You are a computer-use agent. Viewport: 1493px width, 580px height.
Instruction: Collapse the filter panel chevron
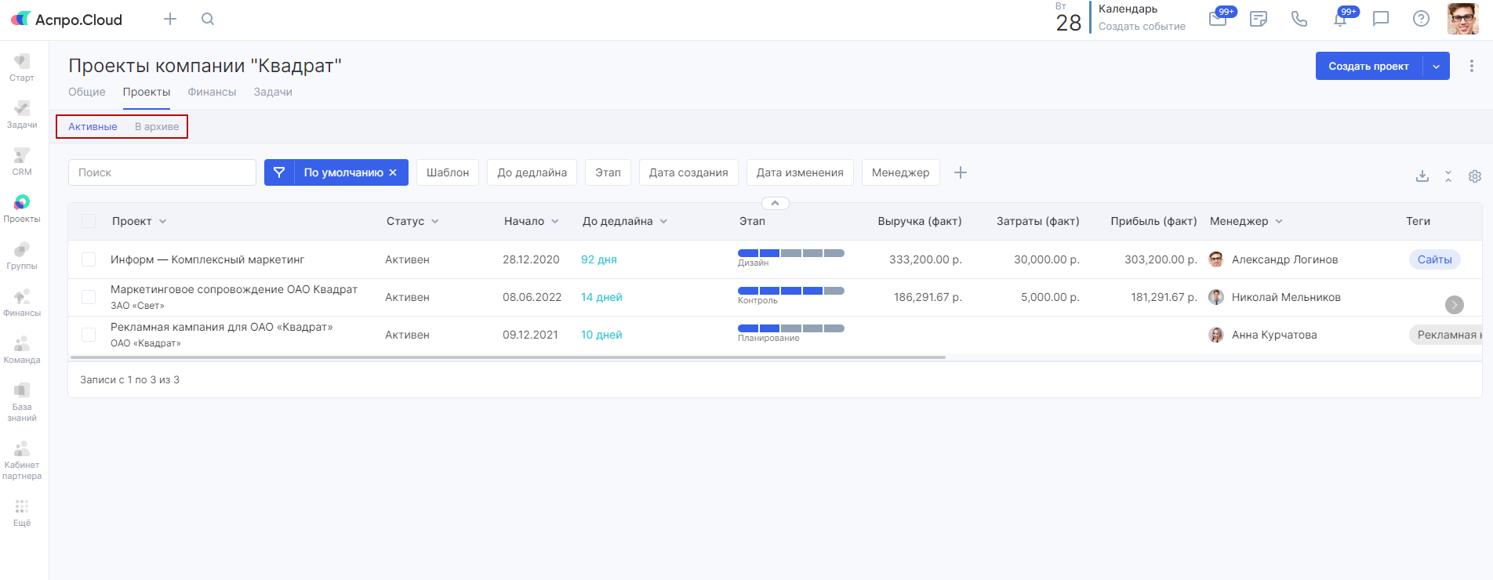[775, 203]
